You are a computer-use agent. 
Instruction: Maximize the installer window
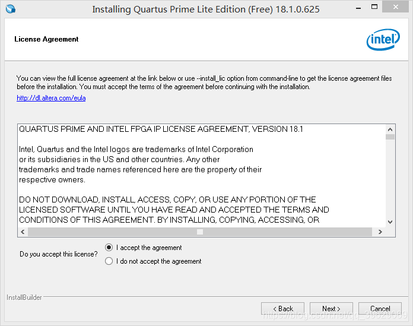pos(374,7)
